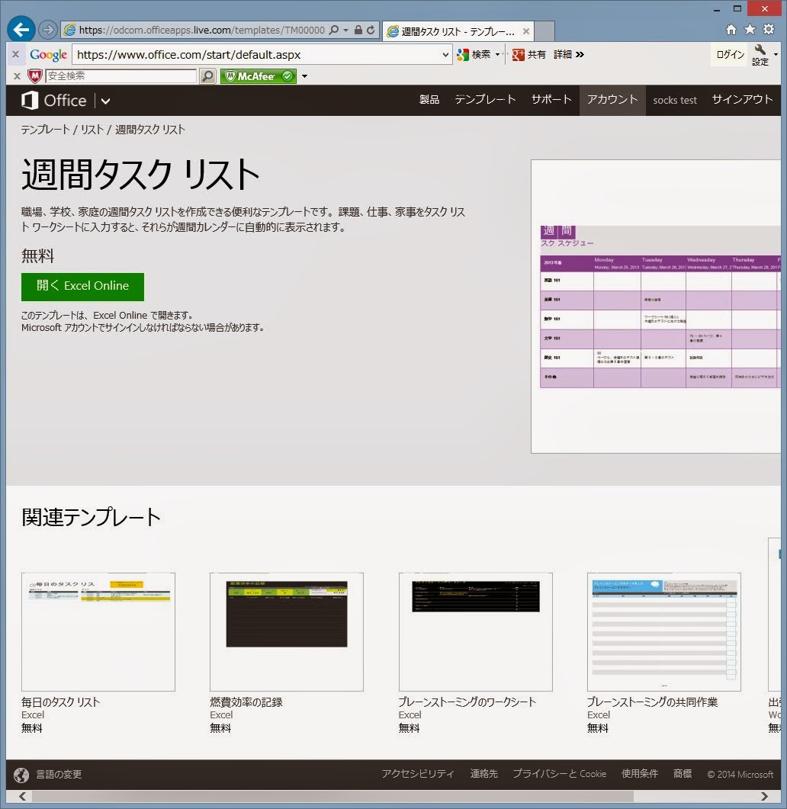Image resolution: width=787 pixels, height=809 pixels.
Task: Click the リスト breadcrumb link
Action: (x=92, y=130)
